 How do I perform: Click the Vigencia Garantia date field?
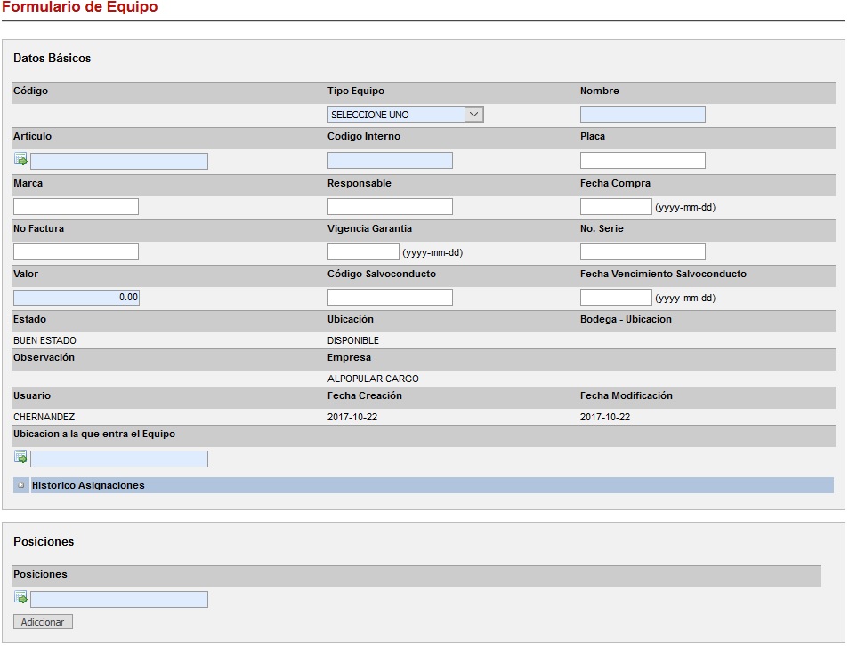coord(363,252)
